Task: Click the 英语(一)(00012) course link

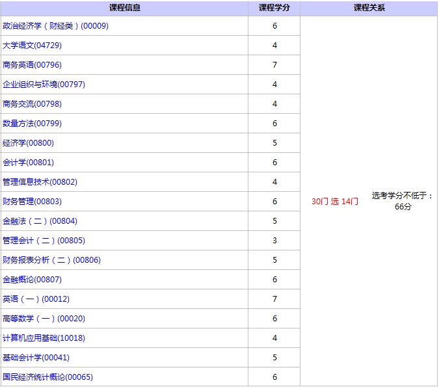Action: (36, 299)
